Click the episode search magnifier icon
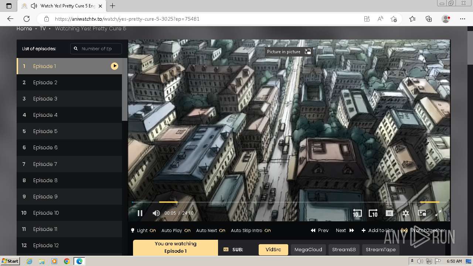 point(76,49)
